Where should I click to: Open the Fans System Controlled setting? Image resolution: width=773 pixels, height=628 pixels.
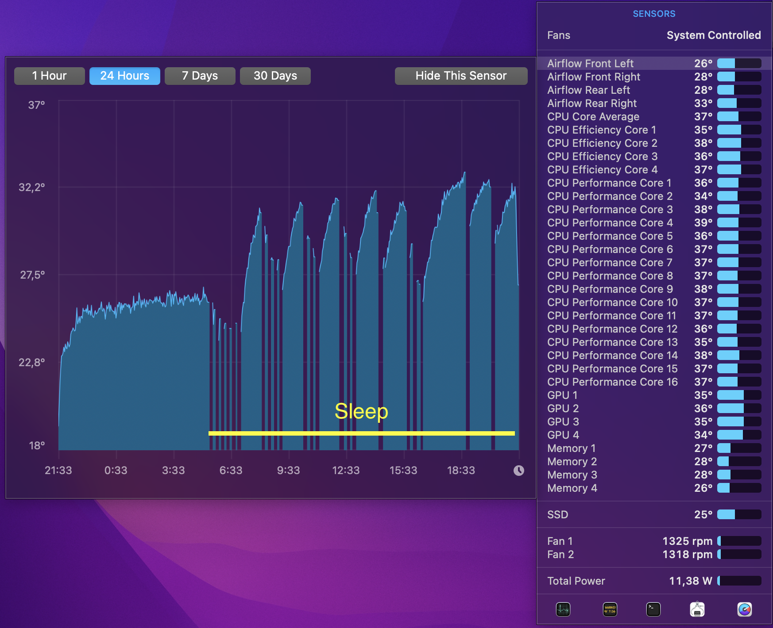tap(654, 35)
